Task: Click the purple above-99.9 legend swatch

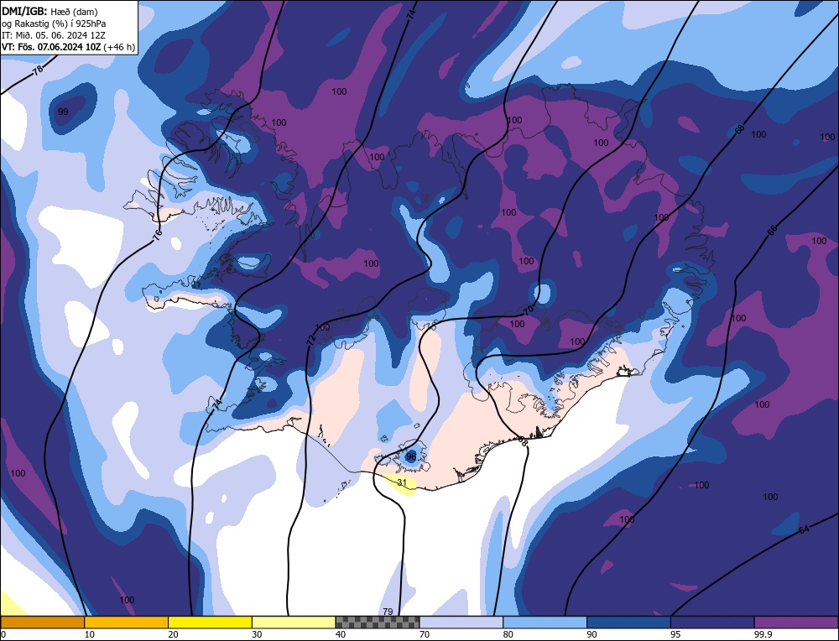Action: [796, 622]
